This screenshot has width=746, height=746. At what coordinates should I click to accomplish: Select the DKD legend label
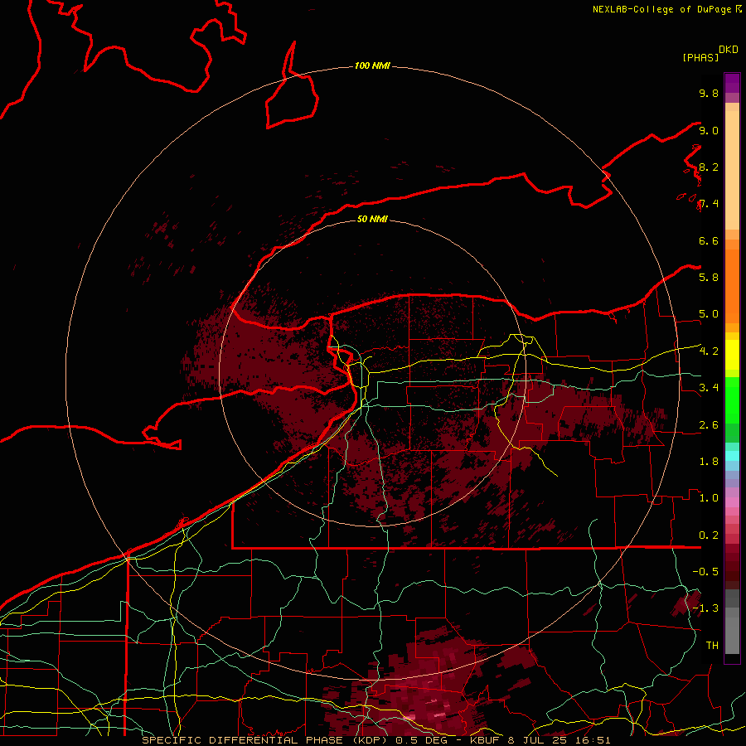[x=729, y=50]
